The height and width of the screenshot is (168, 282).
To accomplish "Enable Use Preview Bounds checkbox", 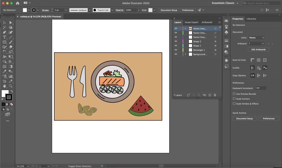I will (x=234, y=94).
